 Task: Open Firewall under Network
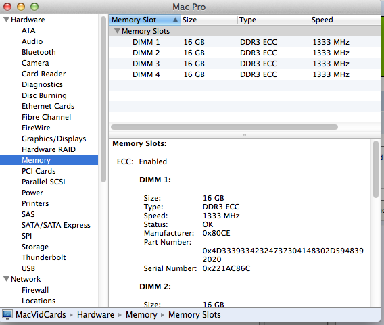tap(35, 290)
